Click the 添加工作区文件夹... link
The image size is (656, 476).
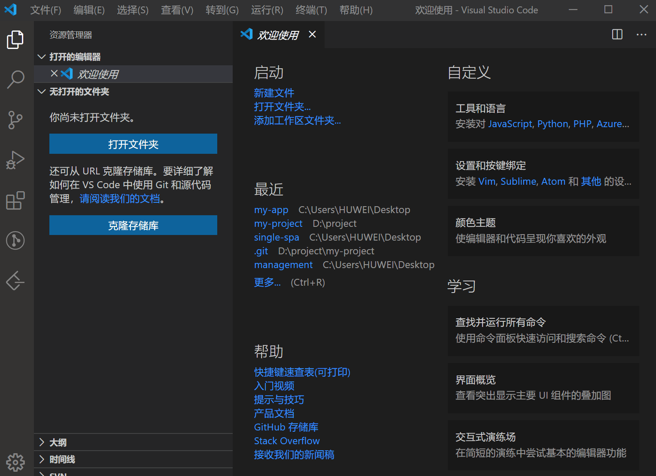pos(297,120)
